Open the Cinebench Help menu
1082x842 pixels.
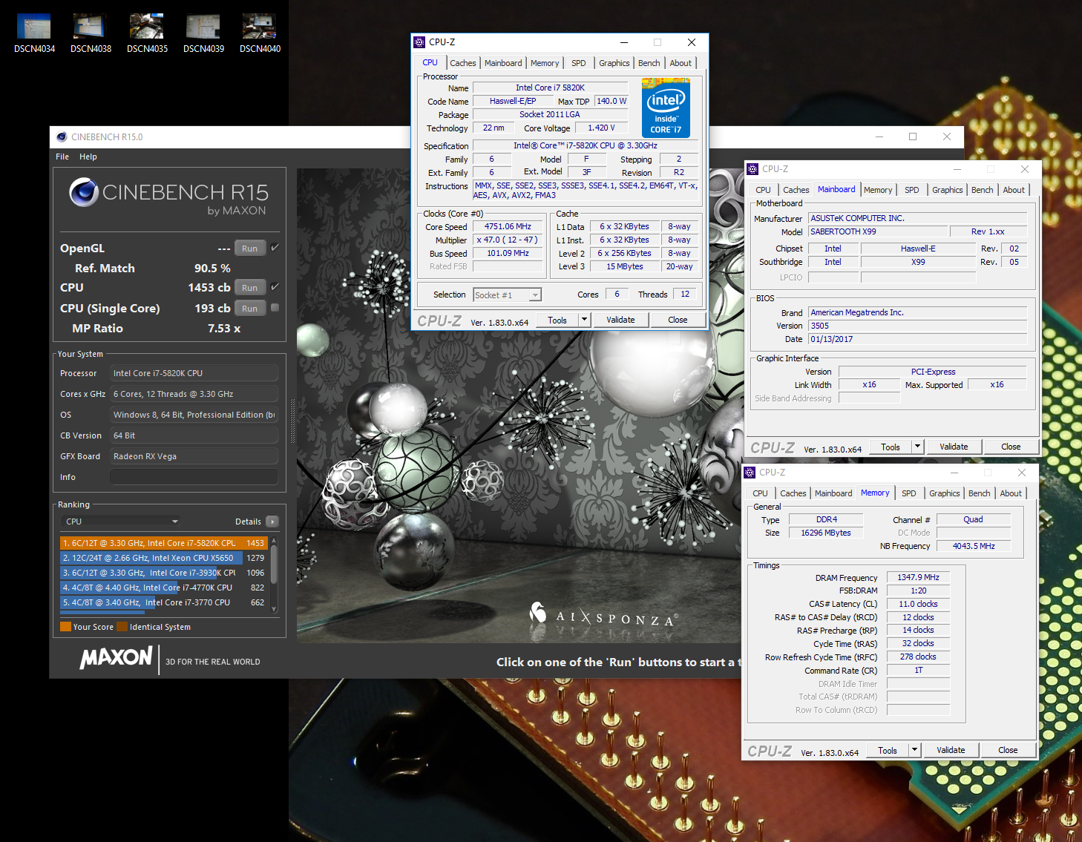click(88, 157)
